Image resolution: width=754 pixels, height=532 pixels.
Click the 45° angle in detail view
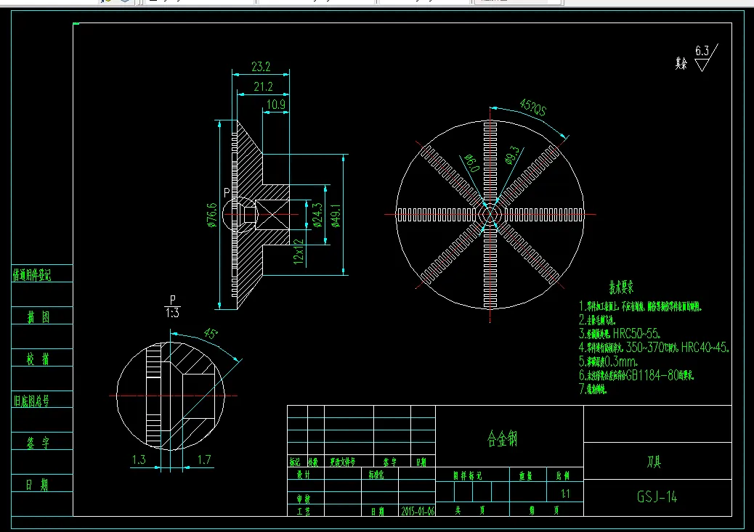[211, 334]
